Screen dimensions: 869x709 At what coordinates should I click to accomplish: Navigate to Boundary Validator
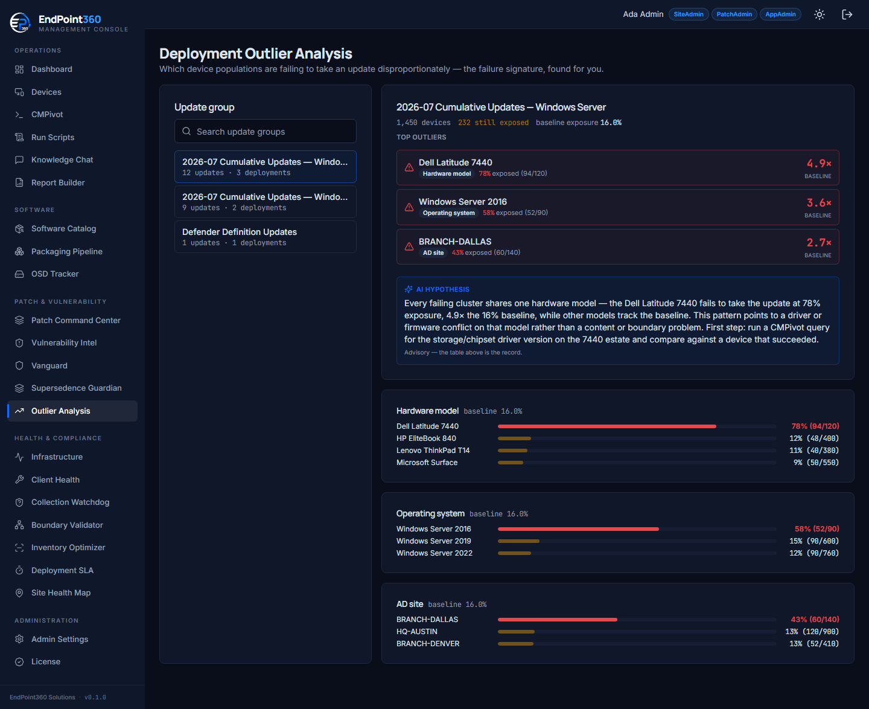[x=72, y=525]
